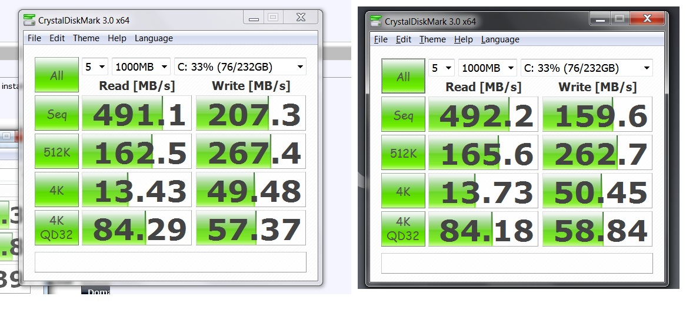Screen dimensions: 686x316
Task: Run 512K test in right window
Action: click(404, 152)
